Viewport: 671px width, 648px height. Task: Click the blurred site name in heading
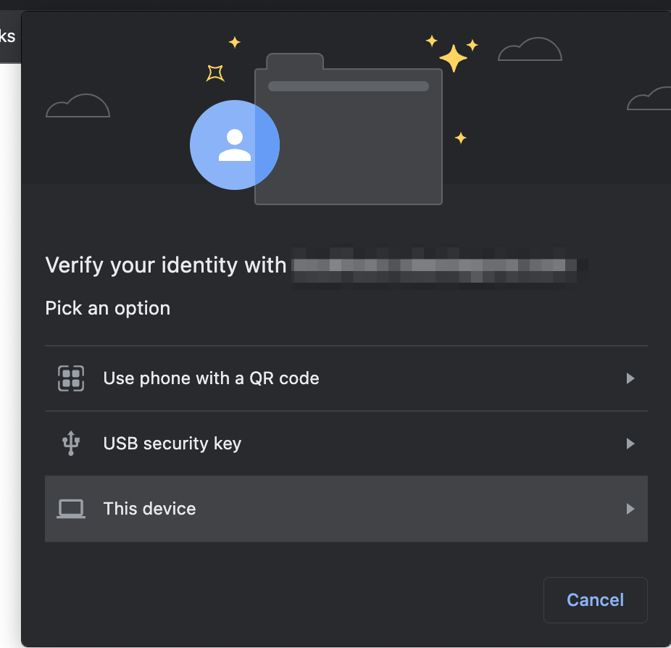point(438,265)
